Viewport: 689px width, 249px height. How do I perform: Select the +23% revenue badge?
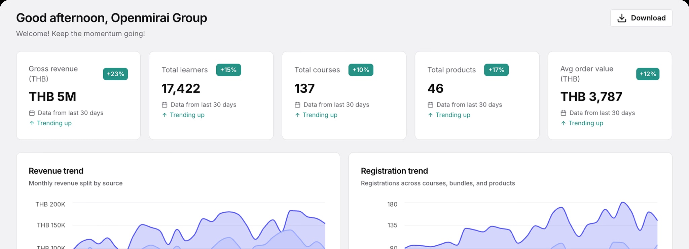tap(115, 74)
